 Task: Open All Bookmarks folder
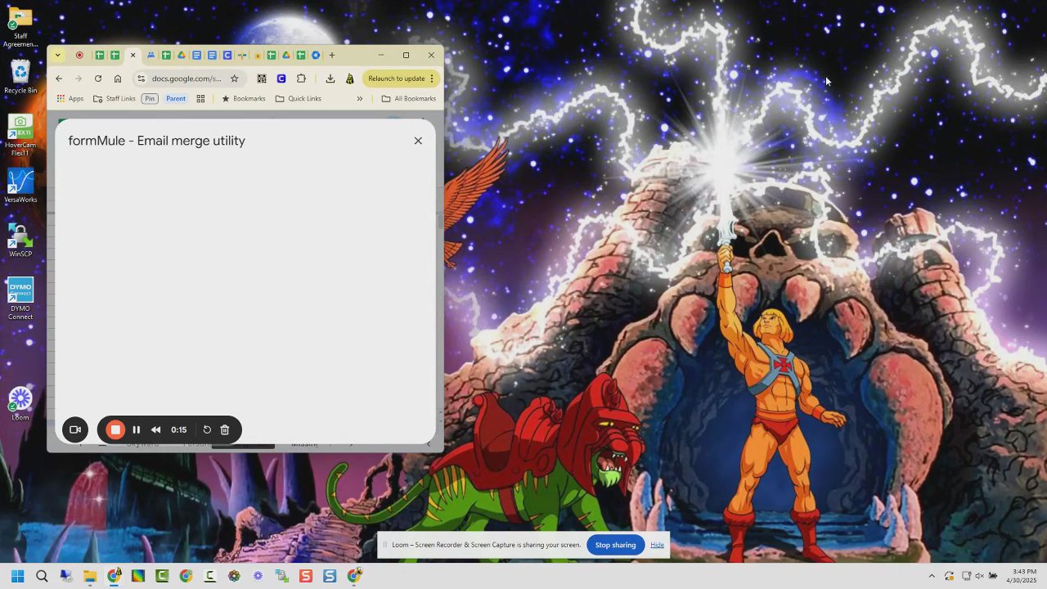409,98
